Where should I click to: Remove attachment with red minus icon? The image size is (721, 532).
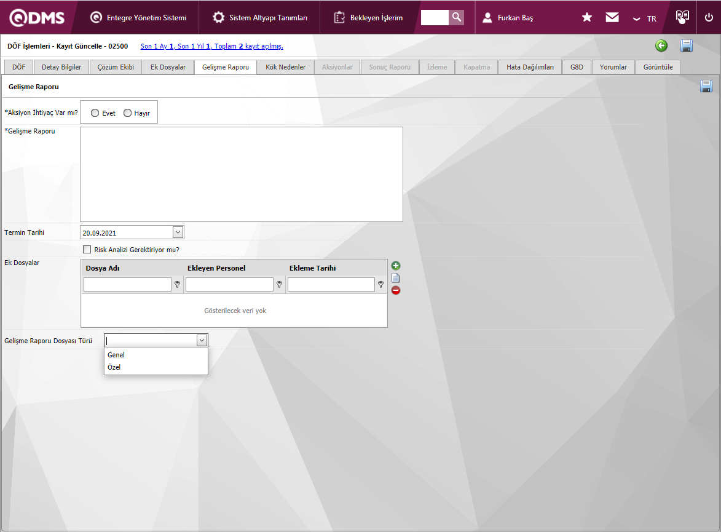[395, 290]
